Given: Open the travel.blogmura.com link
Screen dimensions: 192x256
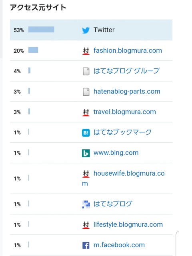Looking at the screenshot, I should [x=125, y=112].
